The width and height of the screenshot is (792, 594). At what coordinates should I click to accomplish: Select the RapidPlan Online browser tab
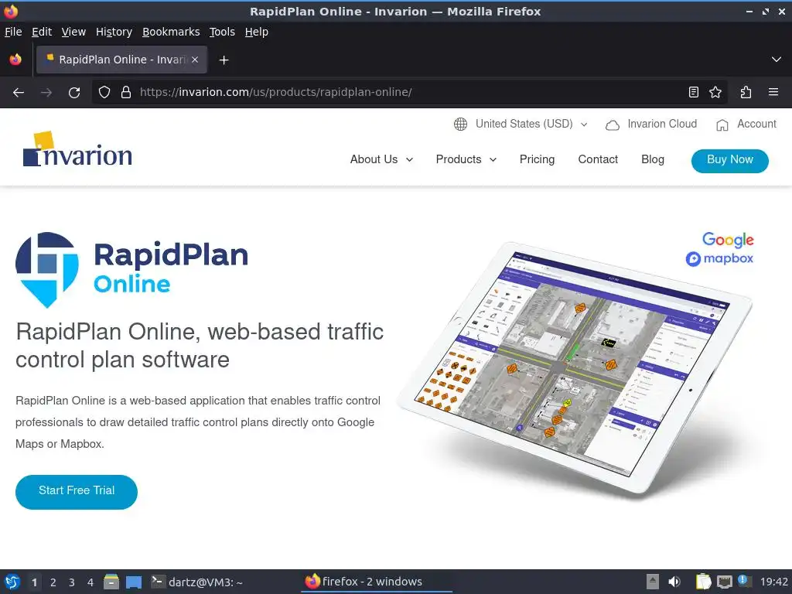pyautogui.click(x=121, y=60)
